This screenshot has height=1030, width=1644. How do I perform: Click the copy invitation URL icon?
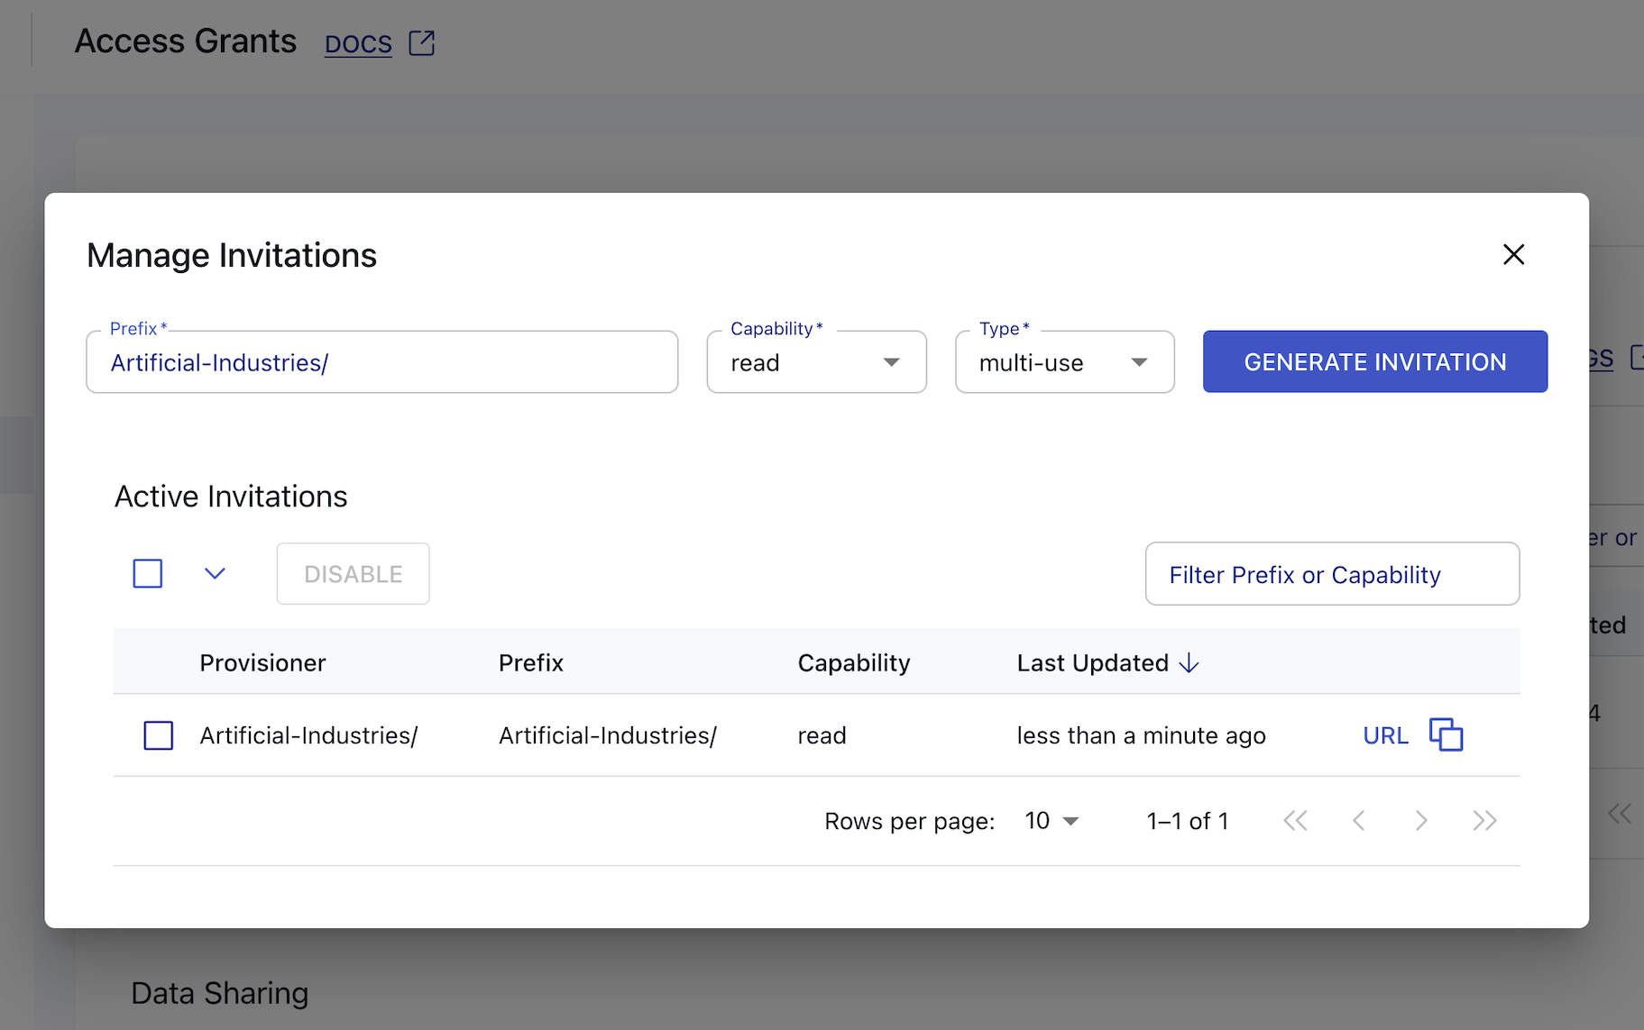point(1446,734)
